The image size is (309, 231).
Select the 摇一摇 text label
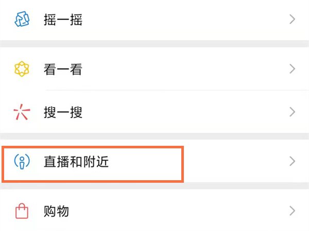[x=63, y=20]
